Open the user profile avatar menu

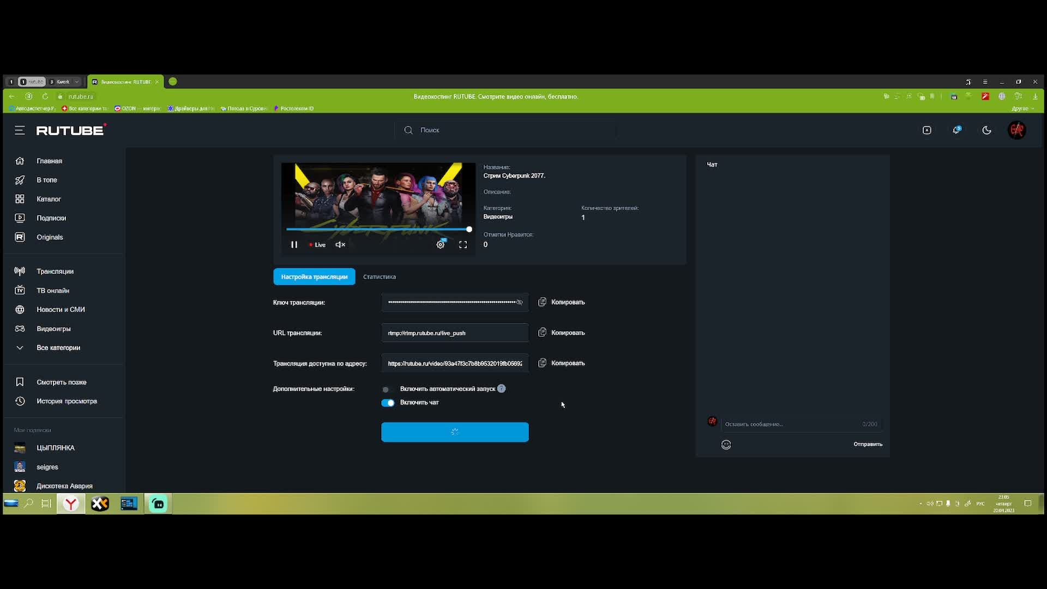1017,130
